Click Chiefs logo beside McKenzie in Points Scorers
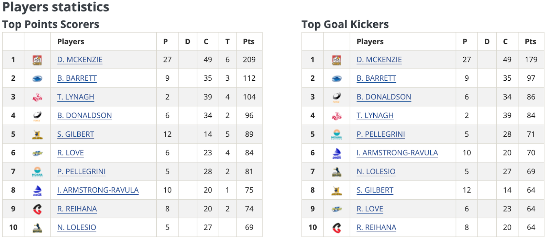550x243 pixels. (37, 60)
